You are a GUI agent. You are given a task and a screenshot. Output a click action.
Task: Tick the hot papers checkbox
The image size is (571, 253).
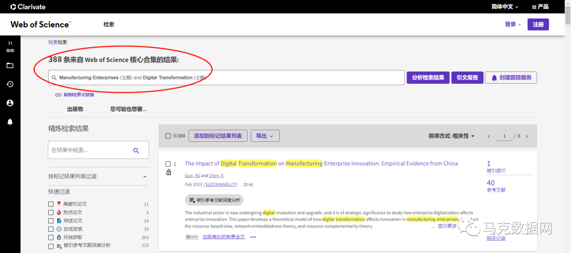coord(51,213)
